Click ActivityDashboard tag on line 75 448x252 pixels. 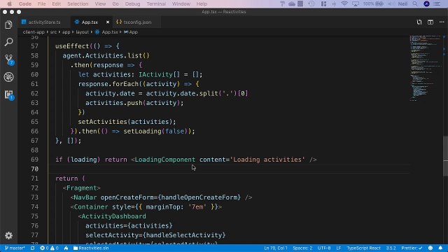pos(113,216)
